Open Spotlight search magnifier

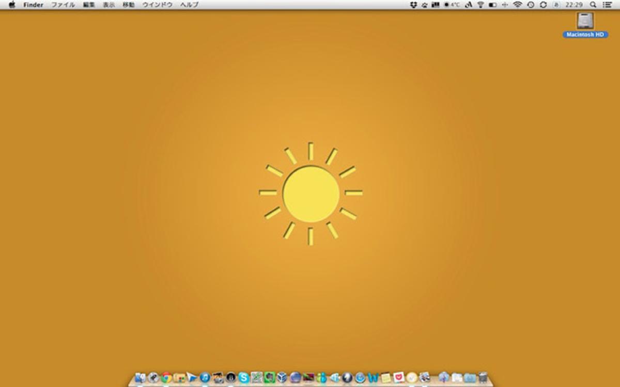point(593,5)
